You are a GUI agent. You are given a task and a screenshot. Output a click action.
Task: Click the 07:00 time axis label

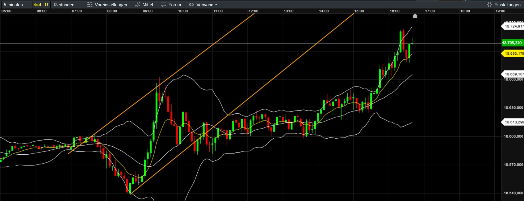coord(77,11)
